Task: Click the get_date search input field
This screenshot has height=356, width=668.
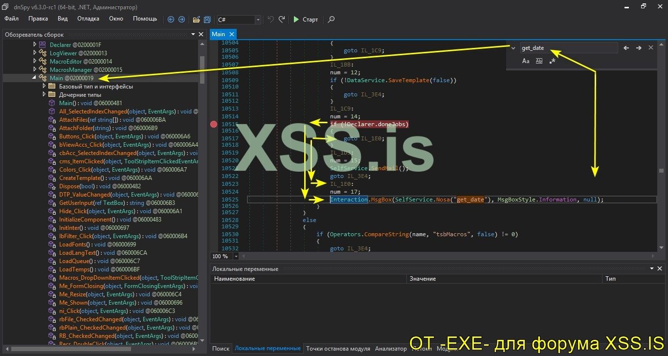Action: [568, 48]
